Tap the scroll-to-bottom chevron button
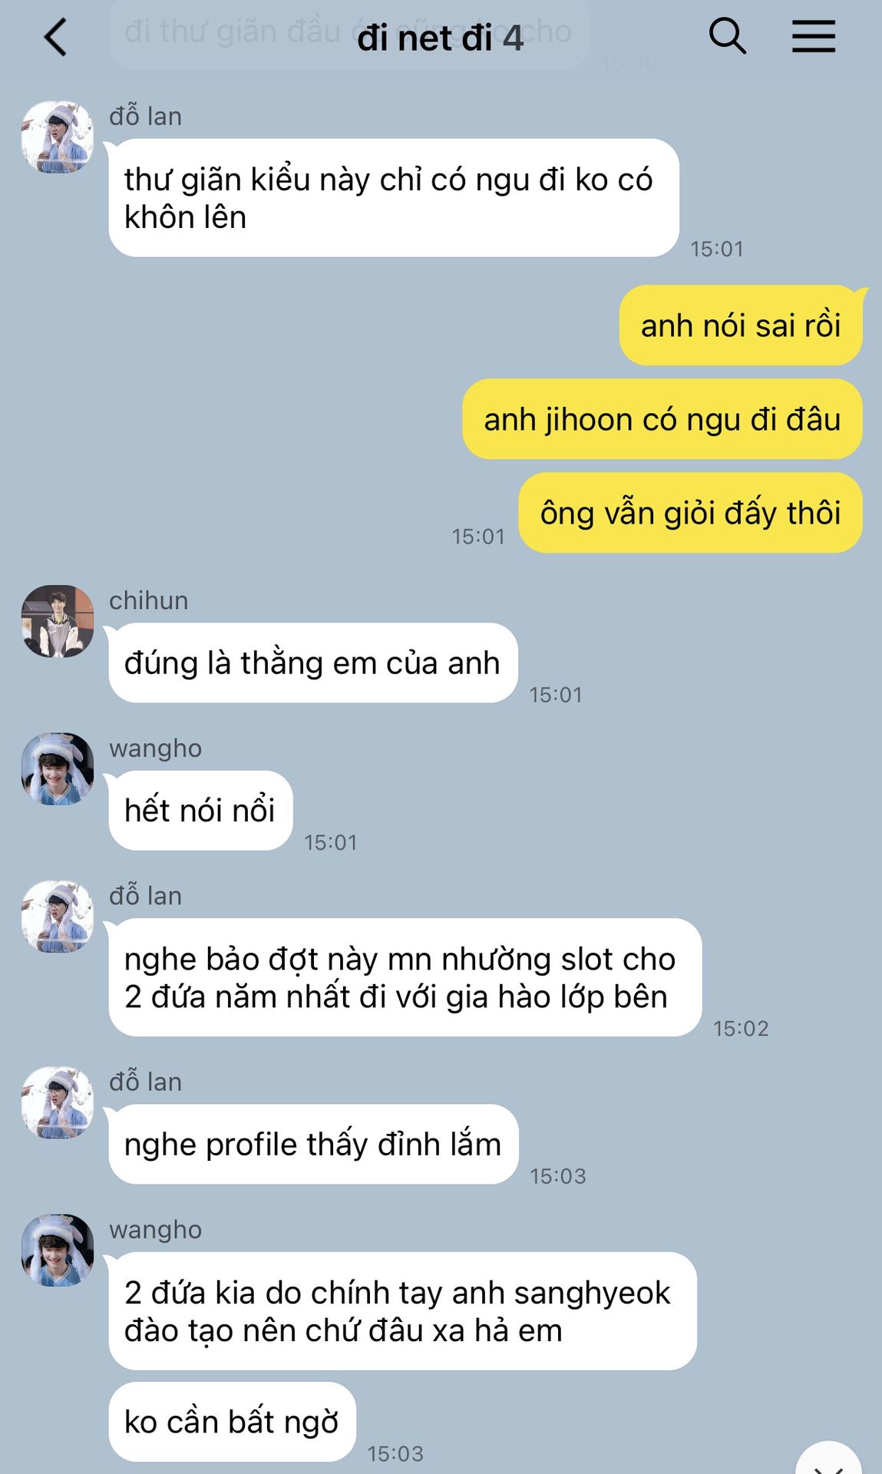This screenshot has width=882, height=1474. pyautogui.click(x=828, y=1459)
